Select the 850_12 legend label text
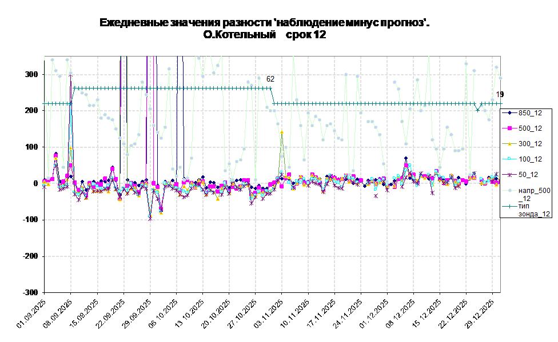The image size is (558, 342). pyautogui.click(x=530, y=113)
